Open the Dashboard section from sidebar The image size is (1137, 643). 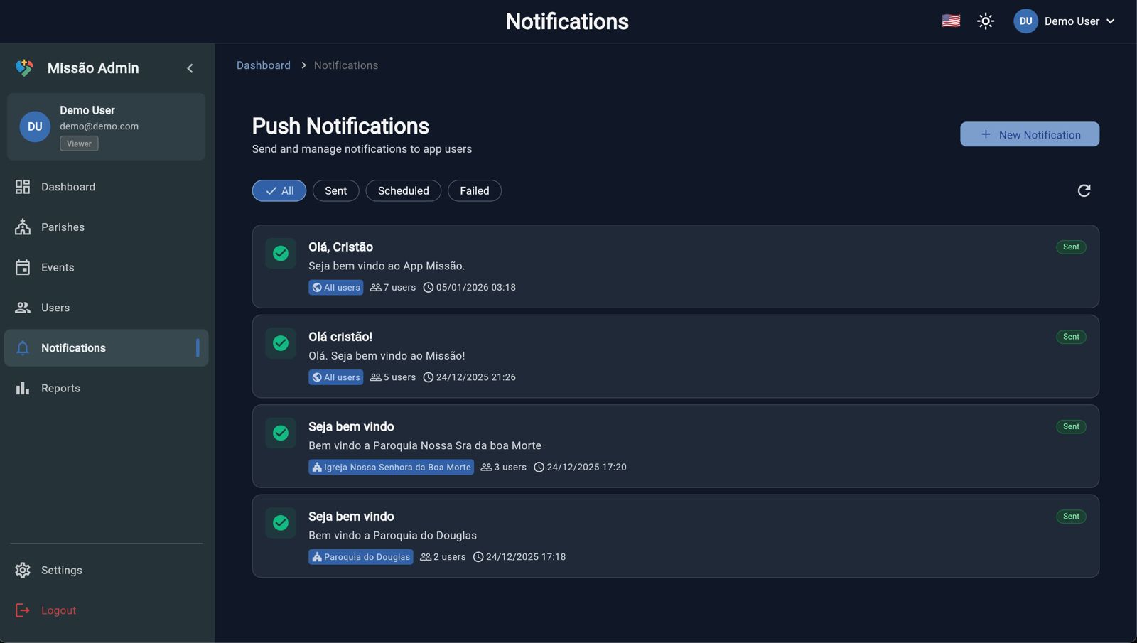pos(68,186)
